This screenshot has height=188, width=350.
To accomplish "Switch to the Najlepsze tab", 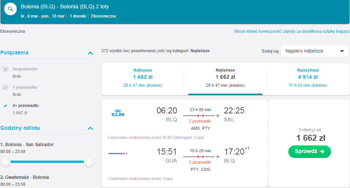I will (143, 78).
